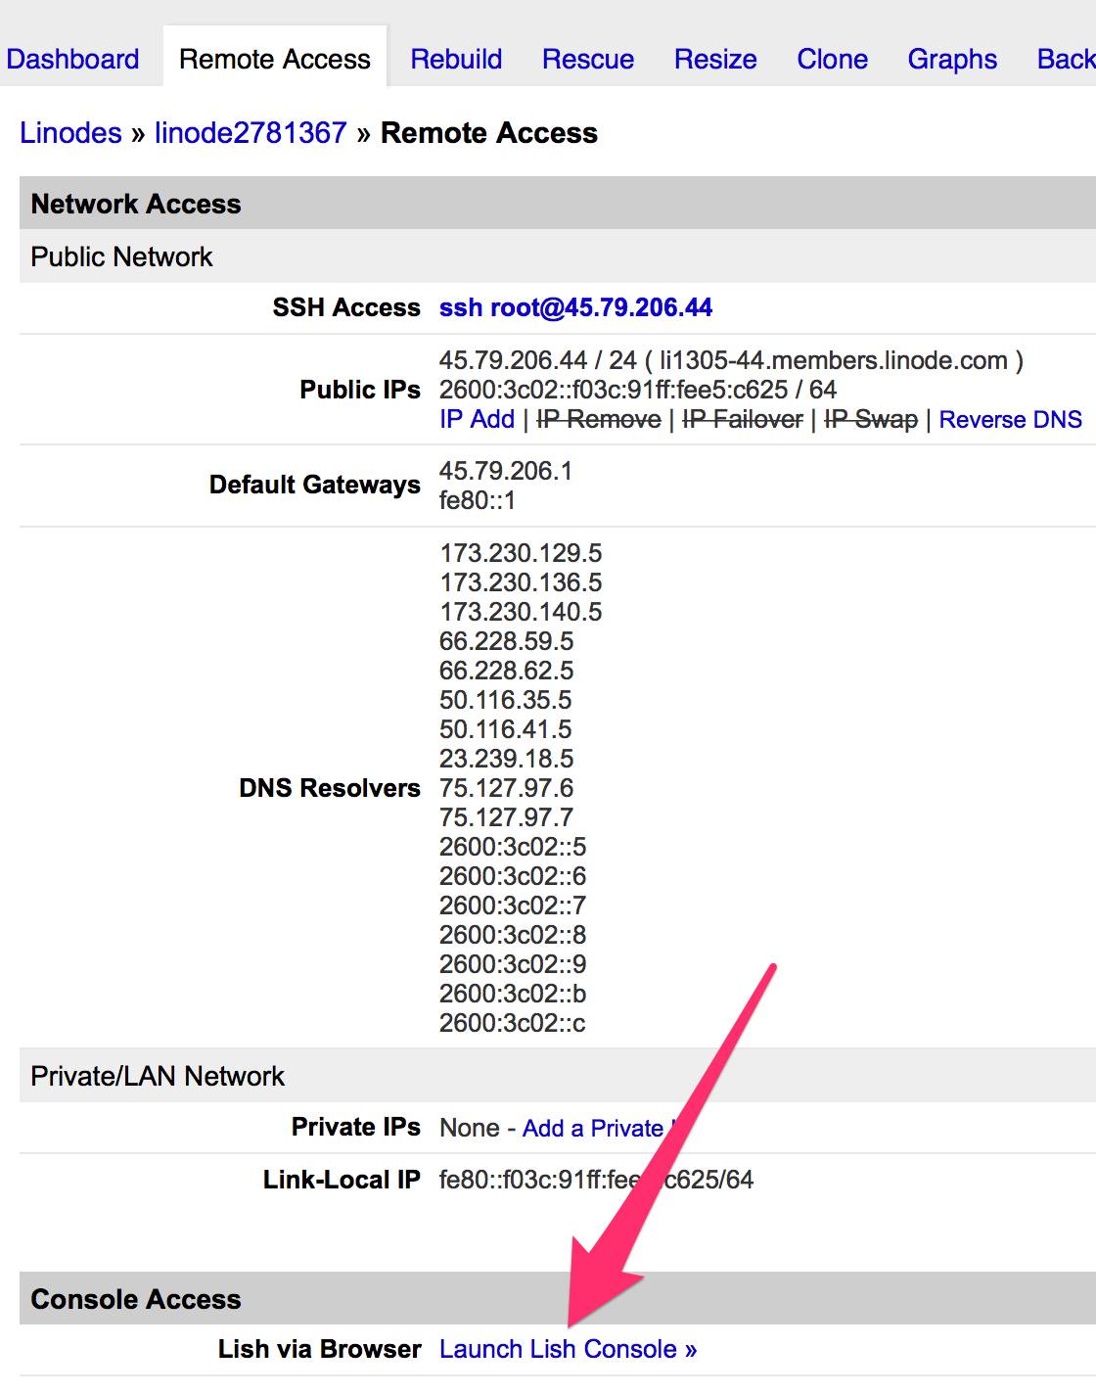
Task: Click the IP Add link
Action: click(x=477, y=419)
